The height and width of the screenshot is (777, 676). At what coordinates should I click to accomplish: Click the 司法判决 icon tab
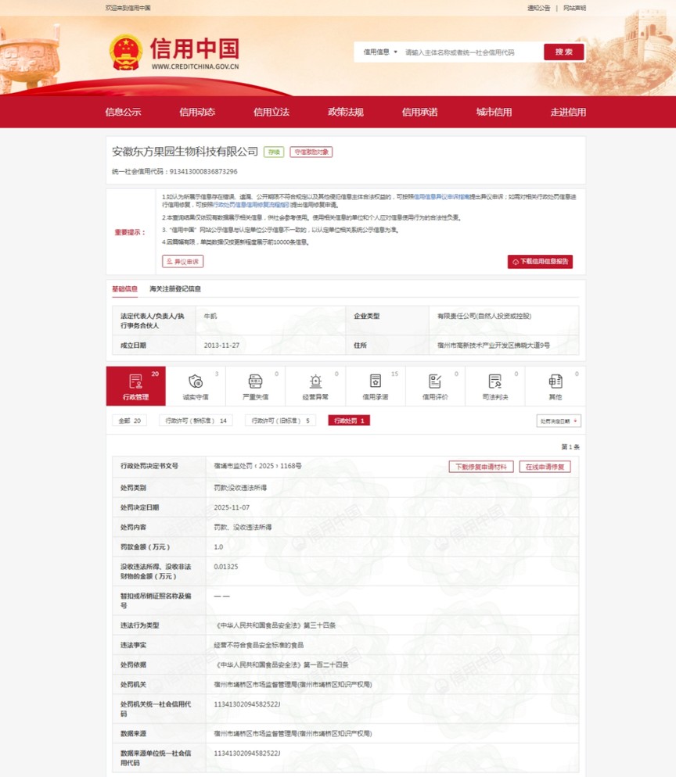pos(495,381)
